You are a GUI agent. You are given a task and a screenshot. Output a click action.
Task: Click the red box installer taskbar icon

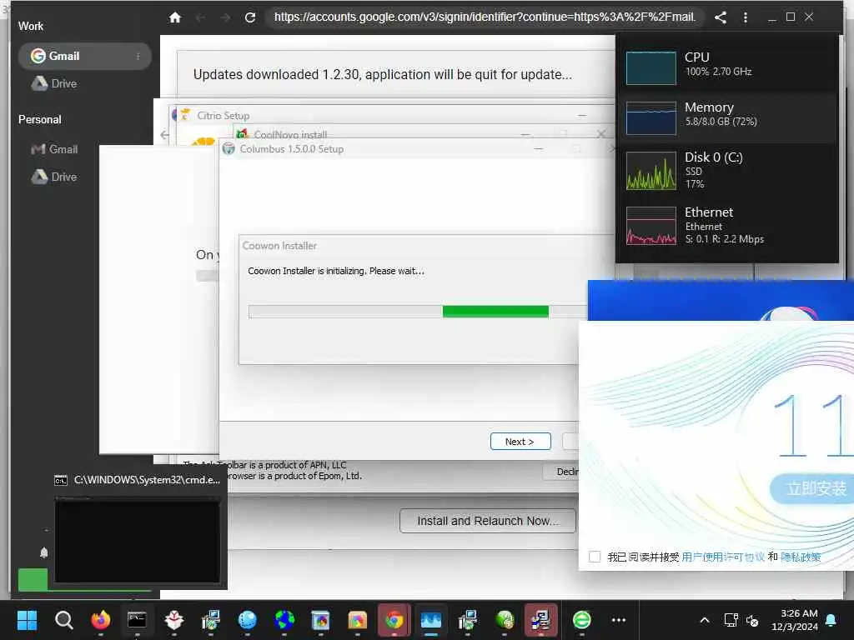pos(173,620)
